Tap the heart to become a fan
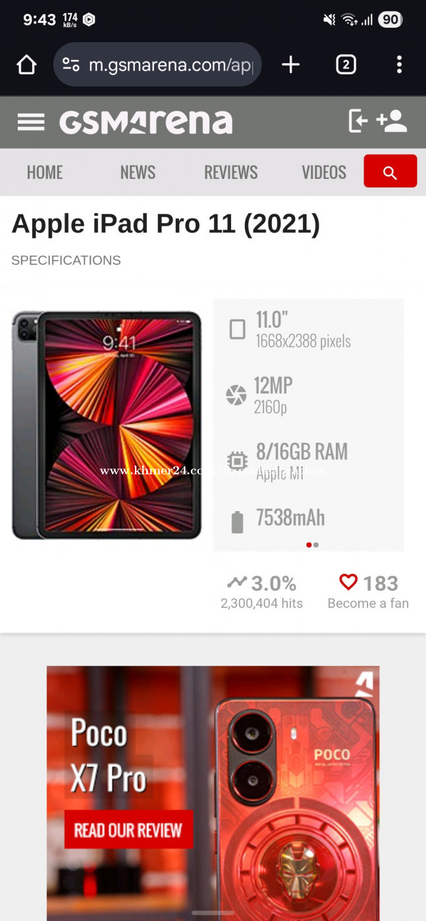 point(348,582)
